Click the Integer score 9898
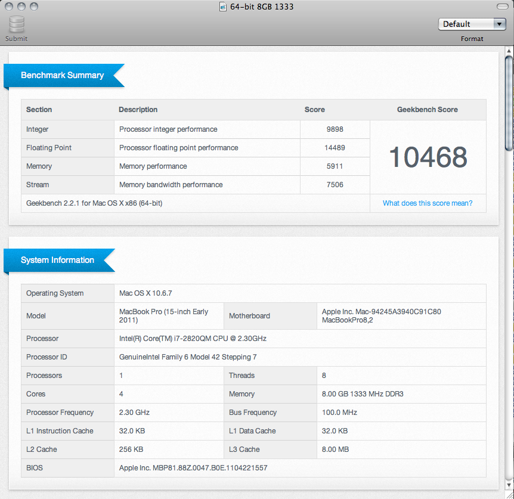This screenshot has height=499, width=514. [335, 129]
